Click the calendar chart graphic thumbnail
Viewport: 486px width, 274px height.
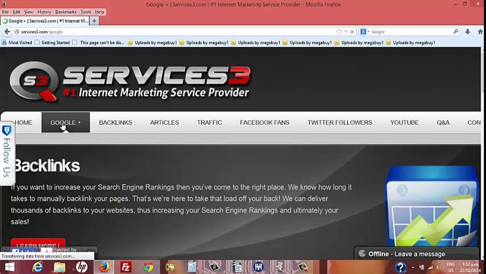[x=432, y=207]
